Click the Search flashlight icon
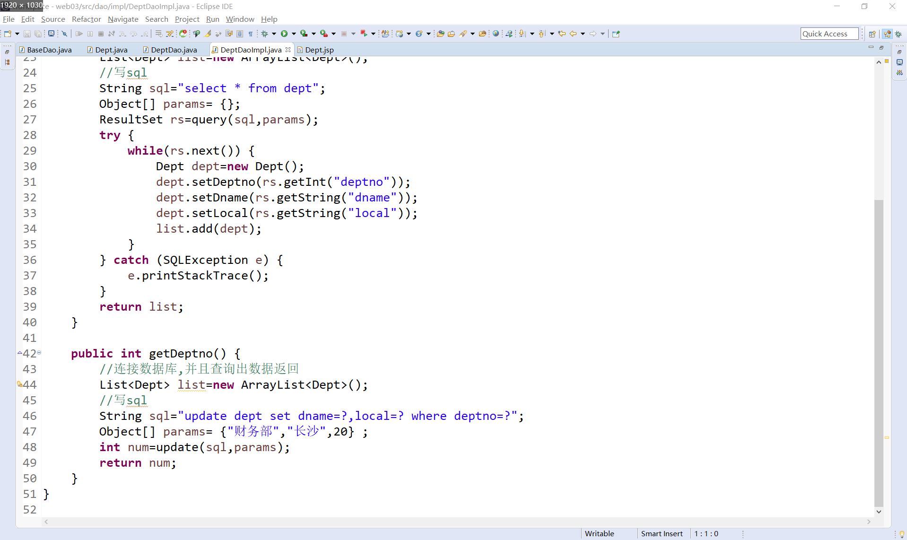Image resolution: width=907 pixels, height=540 pixels. 463,34
